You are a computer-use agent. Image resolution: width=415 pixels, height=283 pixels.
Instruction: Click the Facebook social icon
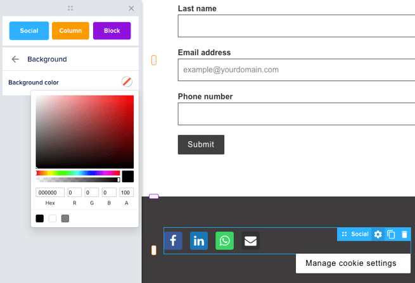coord(174,241)
